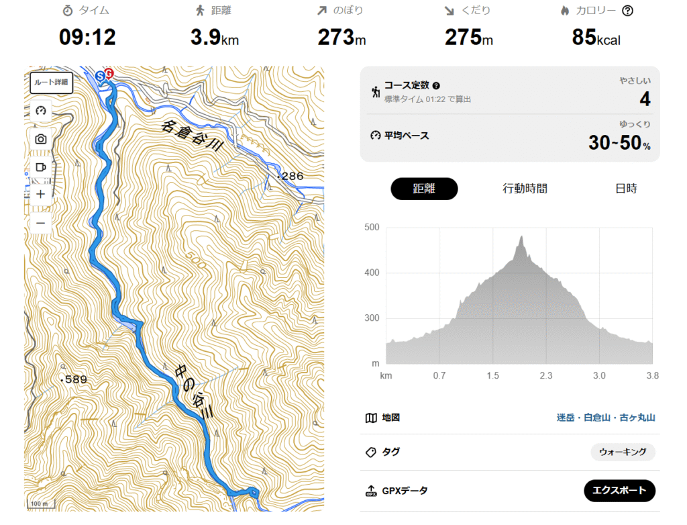This screenshot has width=687, height=525.
Task: Click help icon beside コース定数
Action: tap(436, 85)
